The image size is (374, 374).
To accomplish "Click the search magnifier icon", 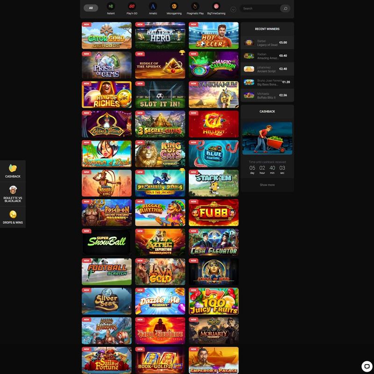I will tap(285, 8).
